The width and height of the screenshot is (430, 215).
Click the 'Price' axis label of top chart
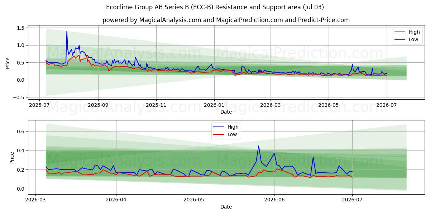(x=8, y=63)
